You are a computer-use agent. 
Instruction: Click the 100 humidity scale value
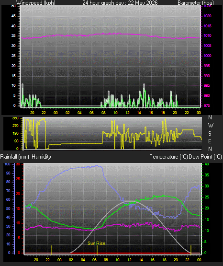7,164
